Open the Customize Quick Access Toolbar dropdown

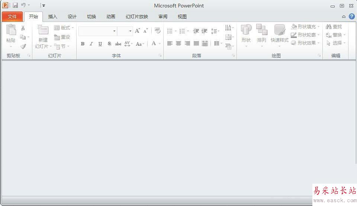pyautogui.click(x=44, y=6)
